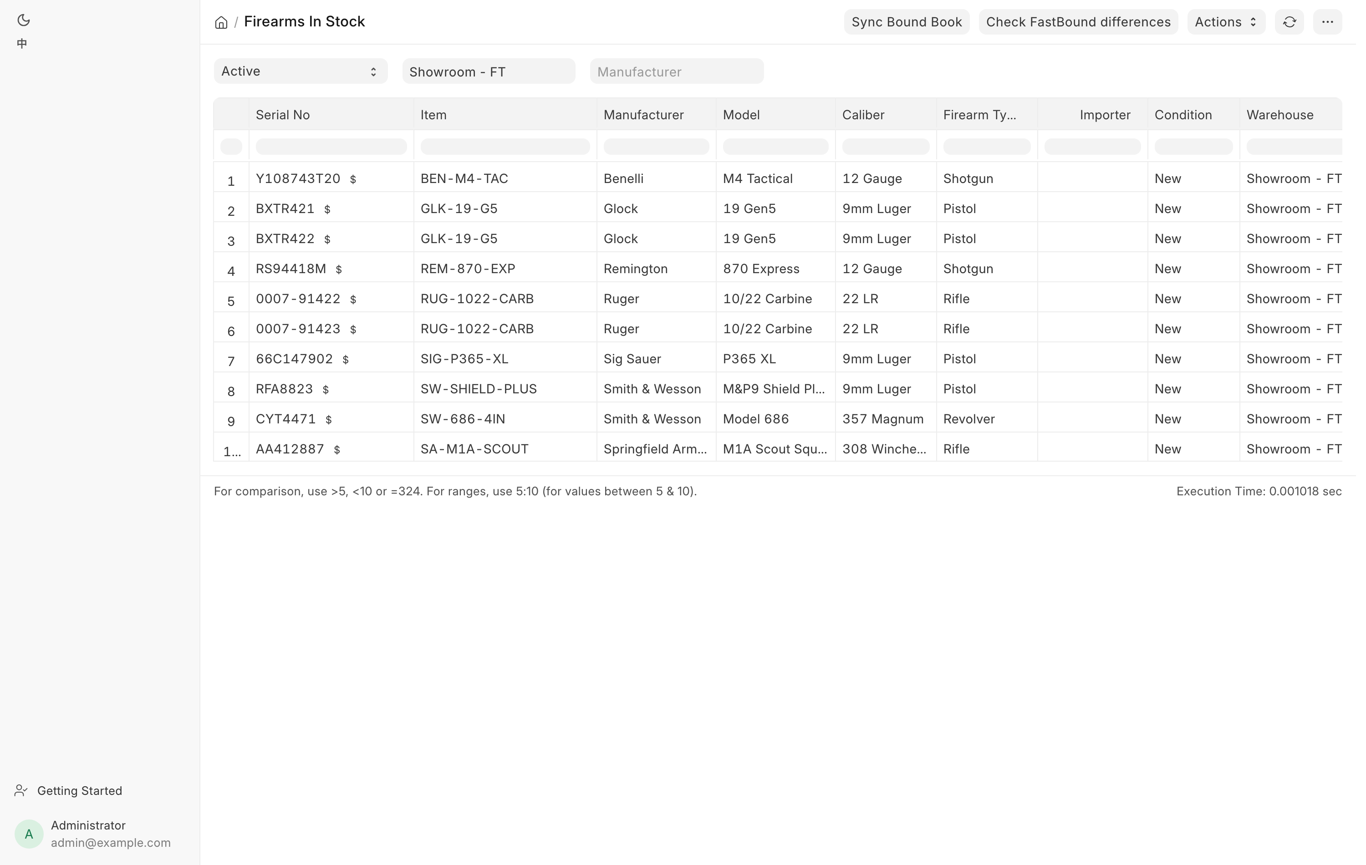Click Sync Bound Book button
This screenshot has height=865, width=1366.
pyautogui.click(x=907, y=22)
